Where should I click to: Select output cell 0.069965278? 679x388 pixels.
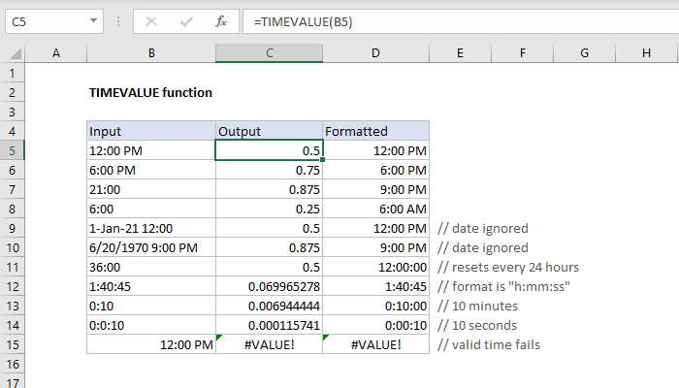[x=269, y=287]
